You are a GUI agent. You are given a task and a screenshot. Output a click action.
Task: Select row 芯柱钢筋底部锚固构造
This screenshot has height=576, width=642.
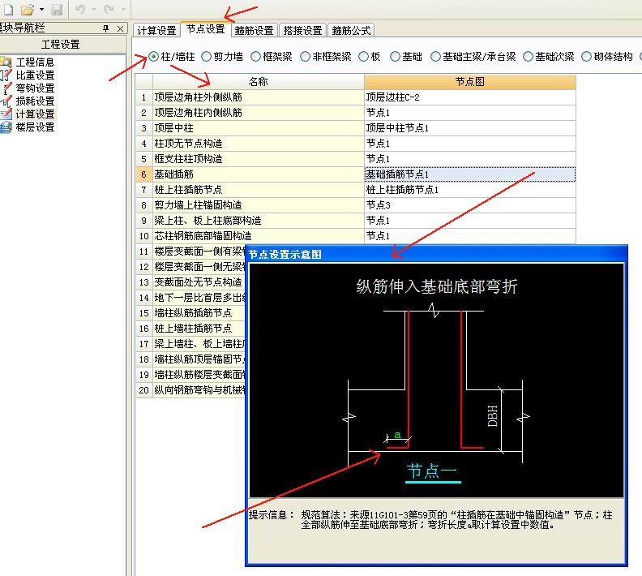click(x=259, y=236)
